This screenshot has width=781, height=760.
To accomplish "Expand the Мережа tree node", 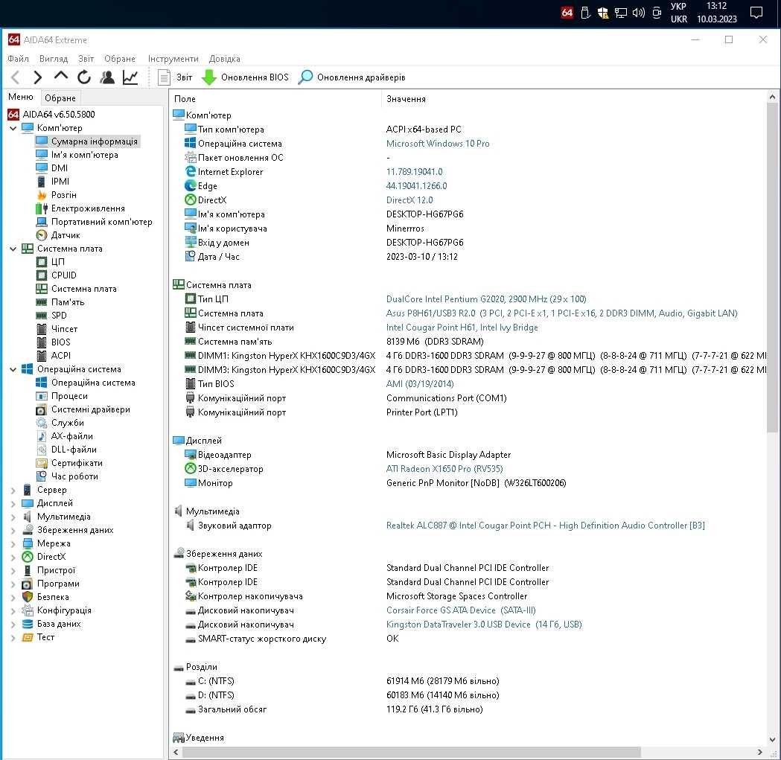I will coord(13,544).
